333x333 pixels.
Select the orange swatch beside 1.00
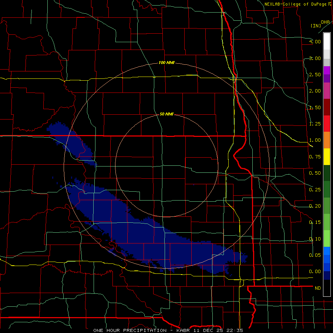coord(327,140)
